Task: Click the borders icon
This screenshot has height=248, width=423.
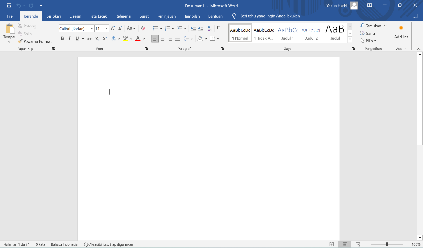Action: [x=212, y=38]
